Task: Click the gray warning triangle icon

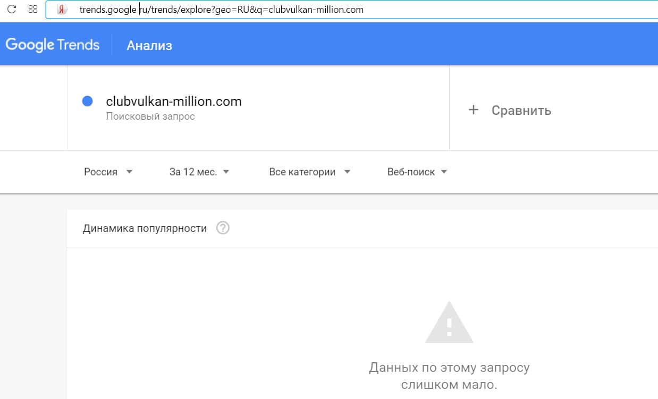Action: [449, 322]
